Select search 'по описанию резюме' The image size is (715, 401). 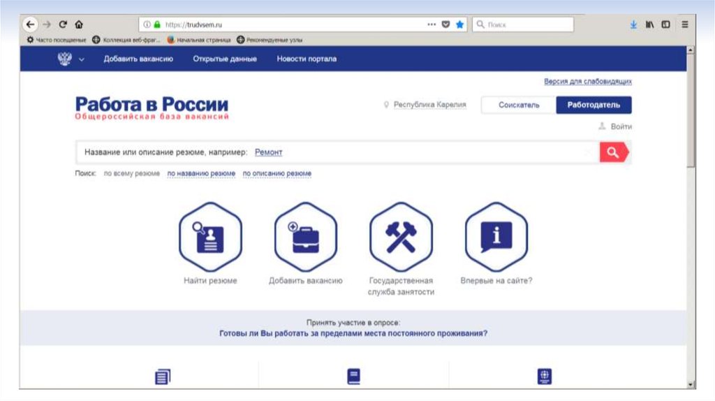277,173
